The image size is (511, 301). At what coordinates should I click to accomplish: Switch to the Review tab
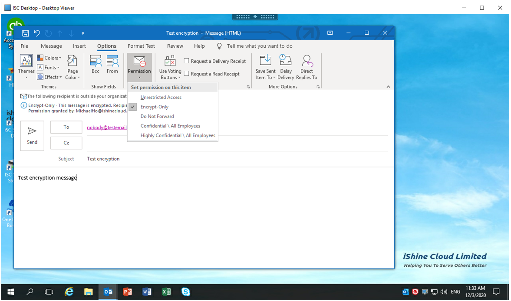click(175, 46)
